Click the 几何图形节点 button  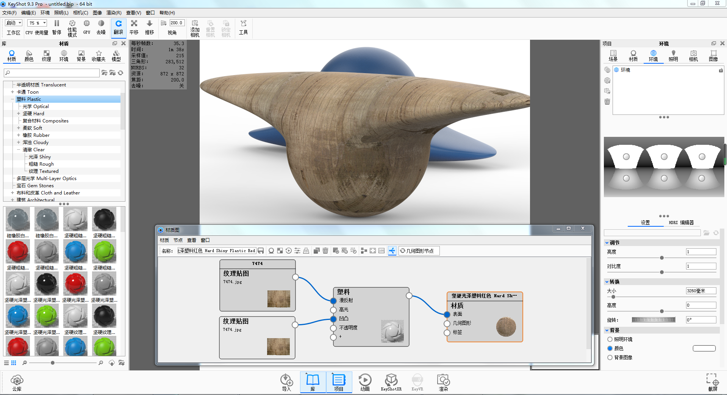coord(419,251)
